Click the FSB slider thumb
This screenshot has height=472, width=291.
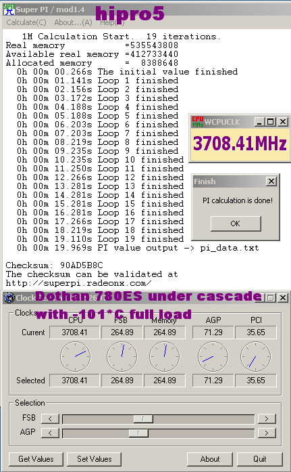click(x=143, y=419)
